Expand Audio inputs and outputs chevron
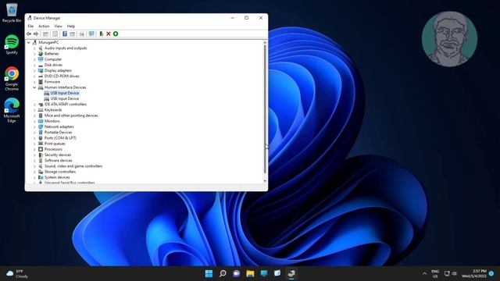Viewport: 500px width, 281px height. 34,48
